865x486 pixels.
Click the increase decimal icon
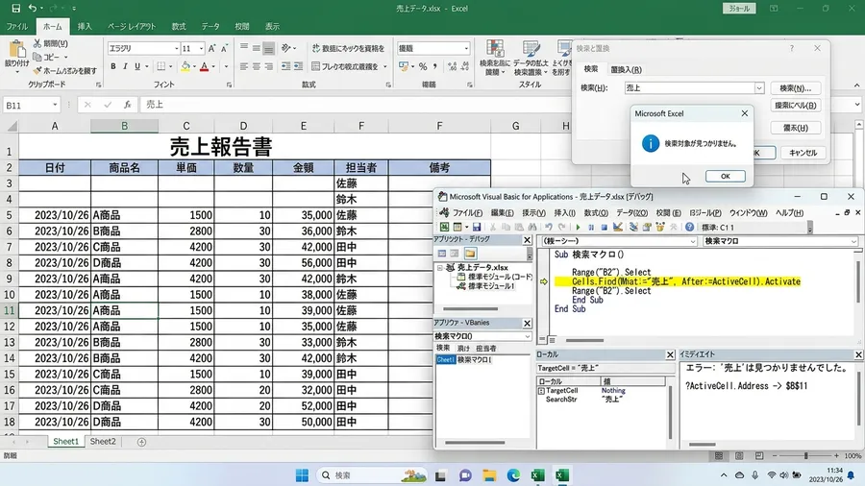point(453,66)
